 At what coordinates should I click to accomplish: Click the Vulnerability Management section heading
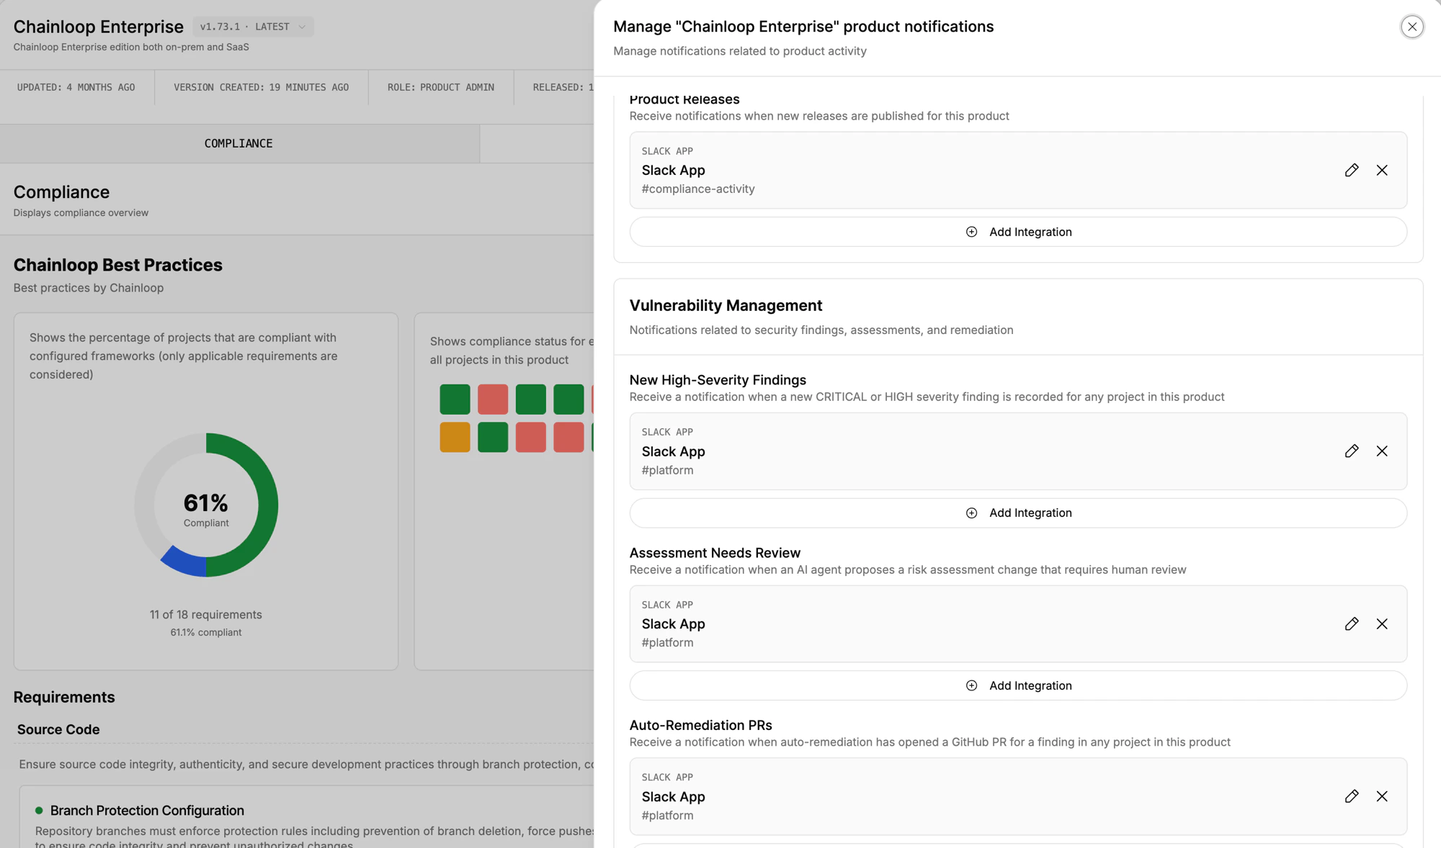pyautogui.click(x=726, y=305)
